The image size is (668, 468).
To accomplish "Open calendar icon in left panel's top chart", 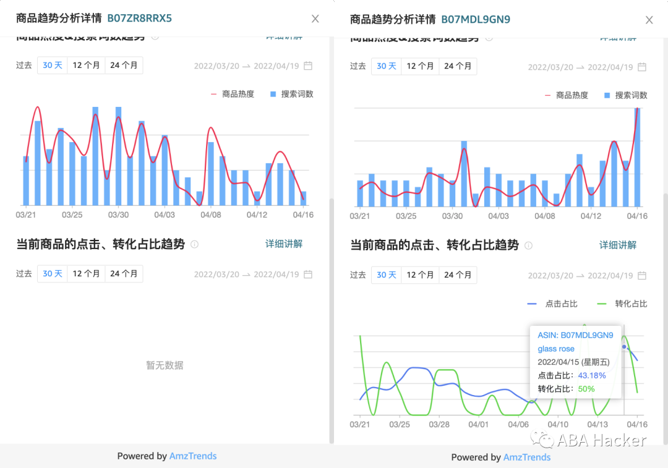I will pyautogui.click(x=308, y=66).
